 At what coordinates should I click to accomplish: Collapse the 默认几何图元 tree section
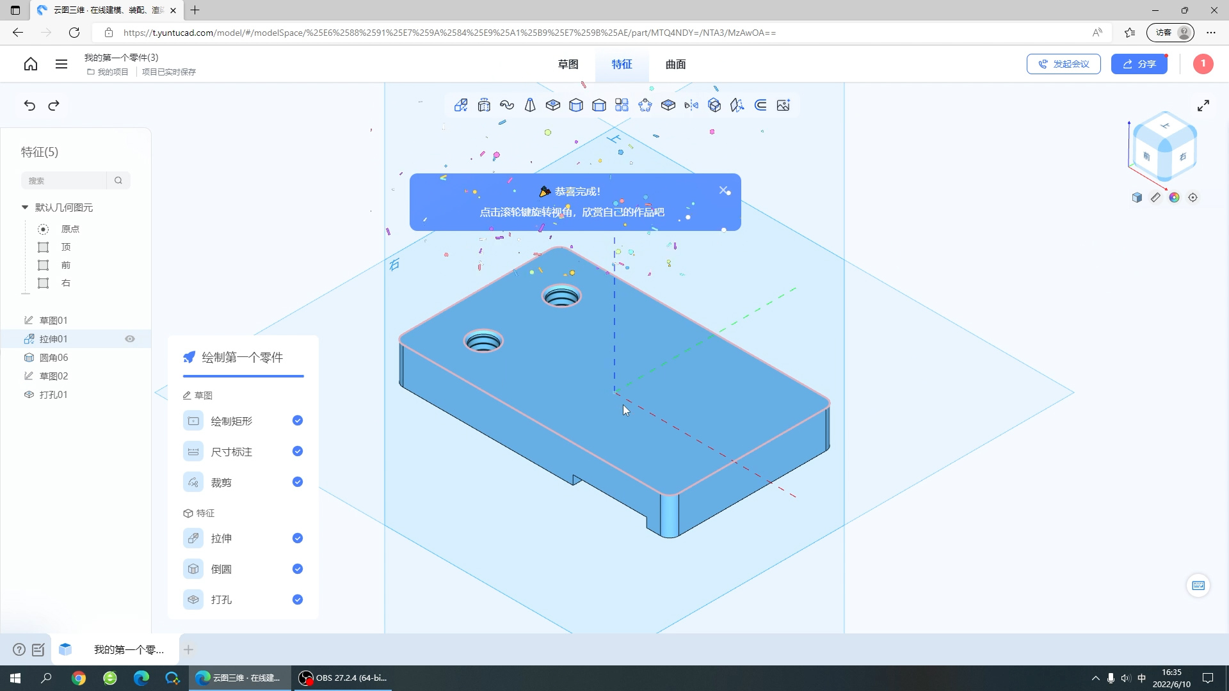[24, 207]
